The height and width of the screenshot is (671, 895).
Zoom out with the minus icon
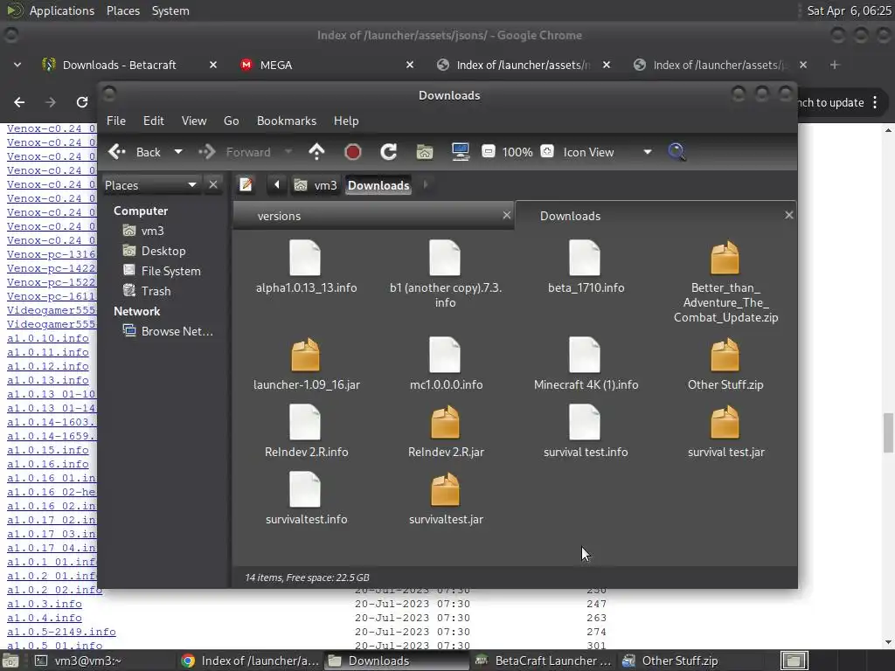tap(488, 151)
